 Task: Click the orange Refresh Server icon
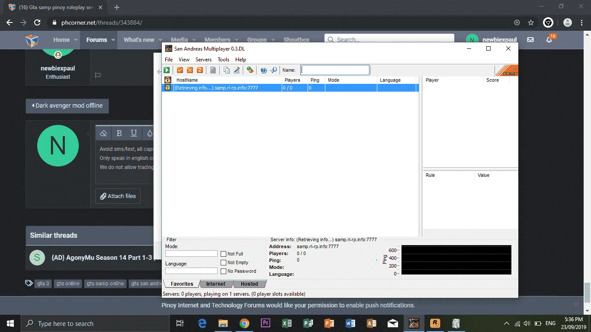pyautogui.click(x=200, y=70)
